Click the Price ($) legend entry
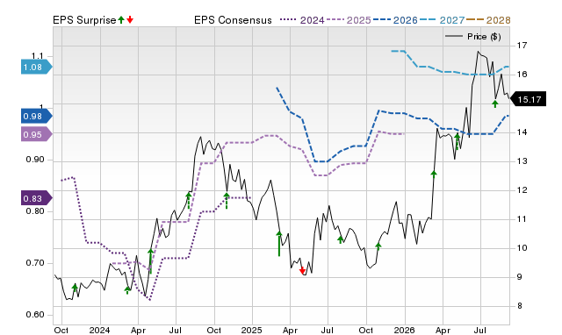Image resolution: width=562 pixels, height=335 pixels. click(x=472, y=37)
